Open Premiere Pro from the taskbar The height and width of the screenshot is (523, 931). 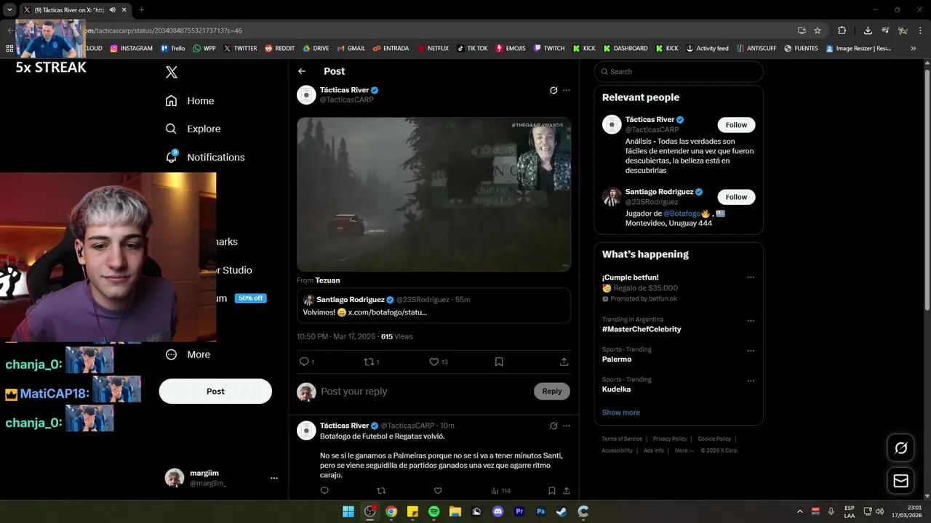coord(519,511)
